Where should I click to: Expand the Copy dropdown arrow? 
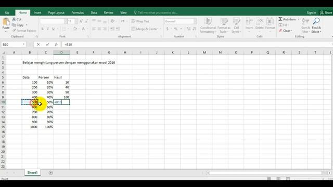[27, 25]
